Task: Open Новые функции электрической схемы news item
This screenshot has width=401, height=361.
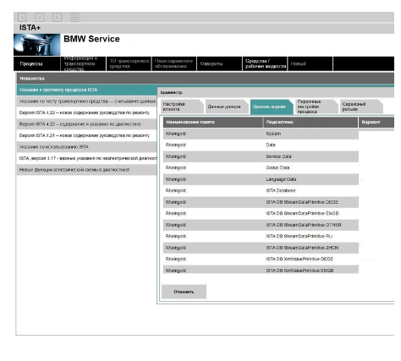Action: point(86,170)
